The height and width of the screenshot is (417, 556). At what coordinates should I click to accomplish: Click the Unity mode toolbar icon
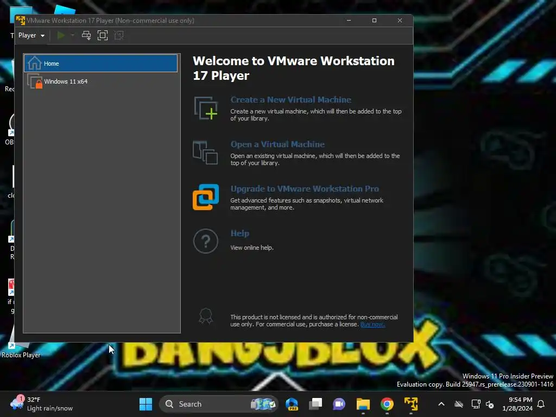(x=119, y=35)
